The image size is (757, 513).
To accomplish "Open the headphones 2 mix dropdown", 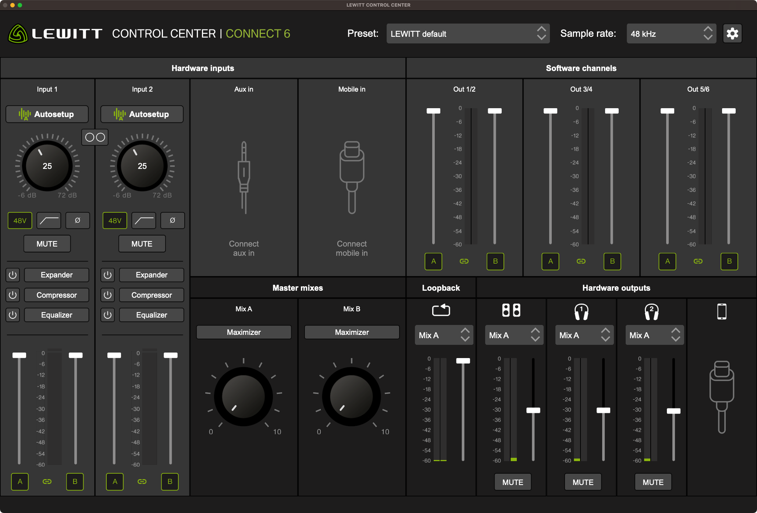I will coord(655,335).
